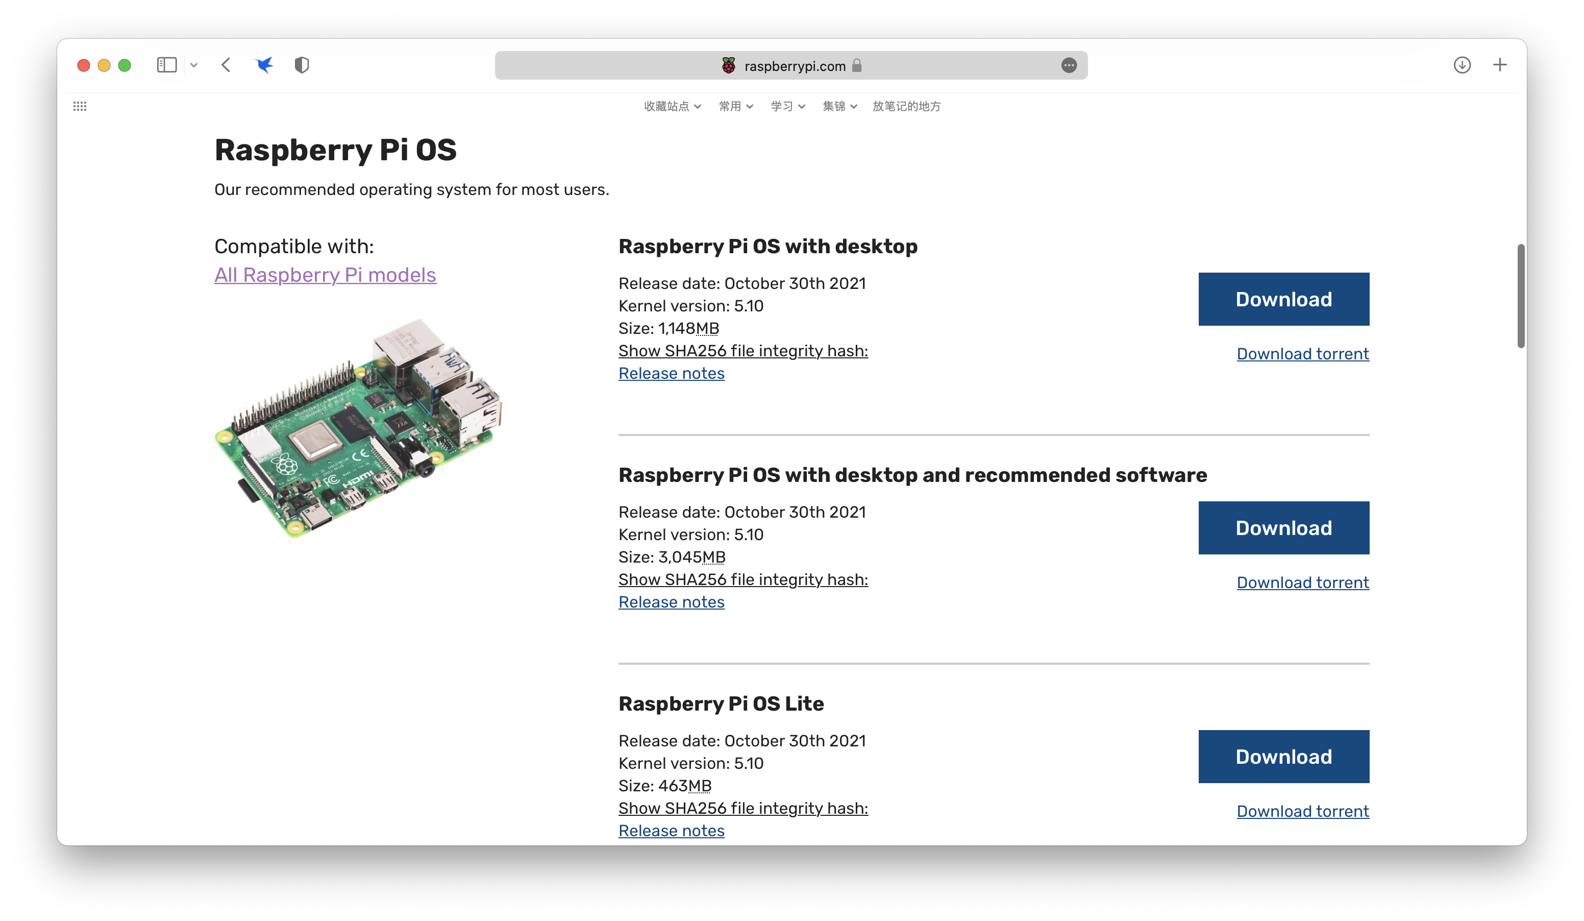
Task: Click the green full screen window button
Action: (x=125, y=65)
